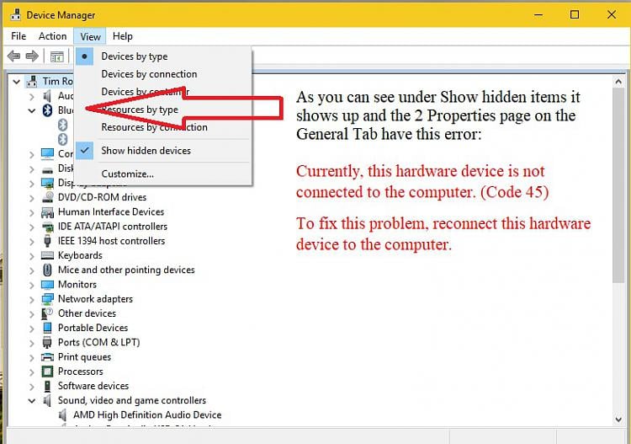This screenshot has height=444, width=631.
Task: Expand Other devices category
Action: coord(32,314)
